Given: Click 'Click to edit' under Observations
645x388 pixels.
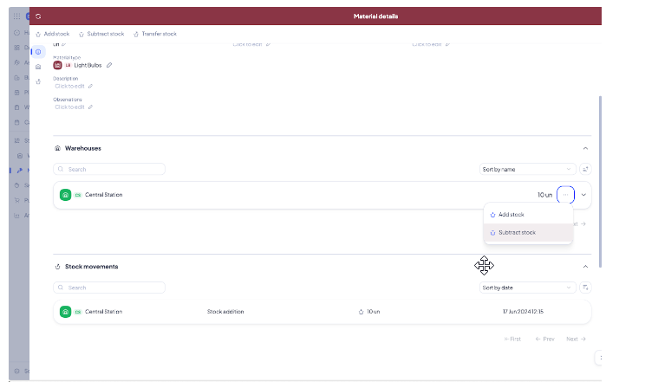Looking at the screenshot, I should (x=69, y=107).
